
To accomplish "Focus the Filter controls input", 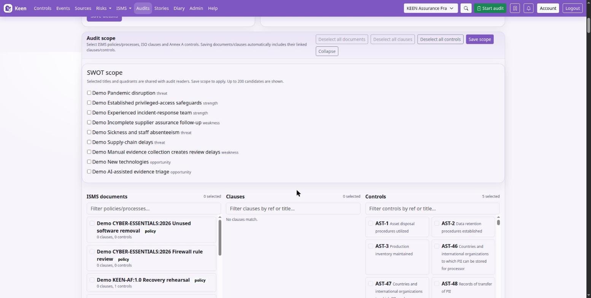I will click(432, 209).
